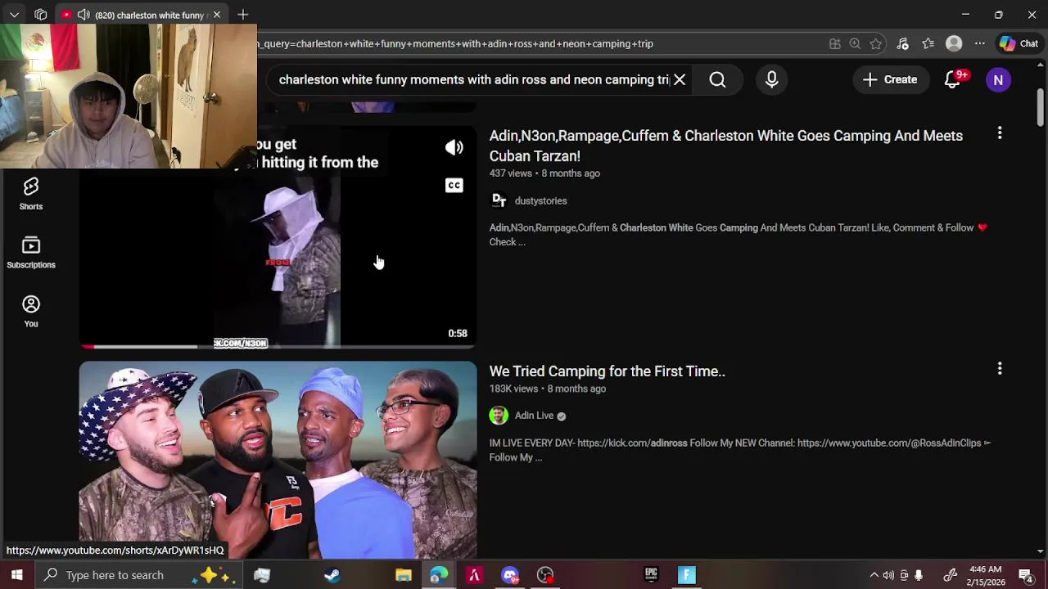Zoom in via address bar magnifier icon

[x=855, y=43]
